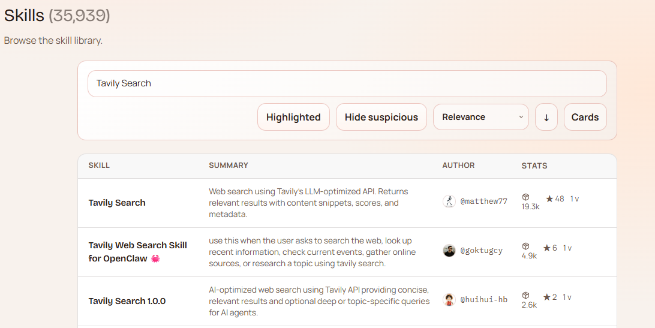This screenshot has width=655, height=328.
Task: Click the 1 v version label for goktugcy
Action: click(x=567, y=248)
